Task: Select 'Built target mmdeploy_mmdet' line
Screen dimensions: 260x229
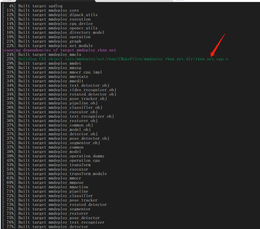Action: click(42, 63)
